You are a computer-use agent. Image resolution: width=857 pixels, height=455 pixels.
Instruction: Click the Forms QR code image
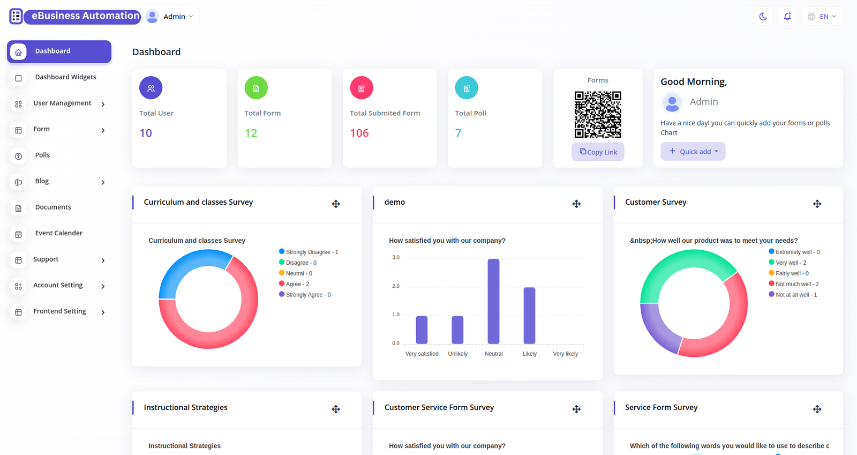pos(598,115)
